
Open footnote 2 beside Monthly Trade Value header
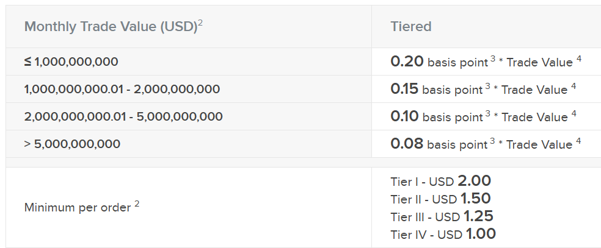point(200,23)
